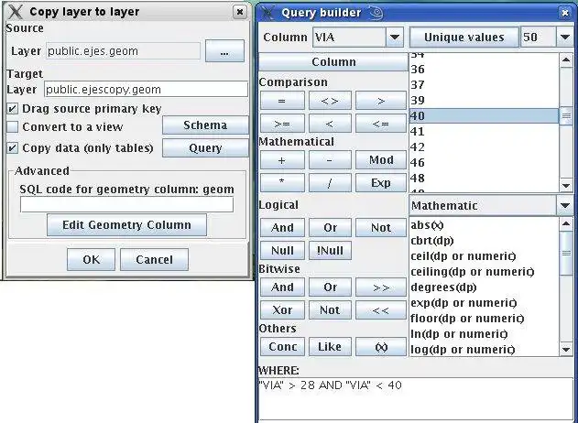Insert the Bitwise And operator

(x=282, y=287)
